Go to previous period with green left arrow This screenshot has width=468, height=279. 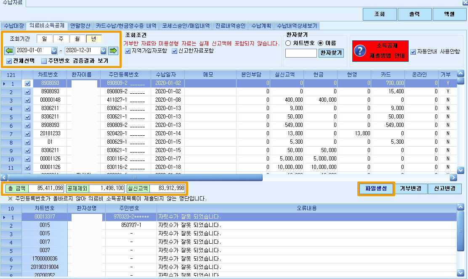(9, 51)
